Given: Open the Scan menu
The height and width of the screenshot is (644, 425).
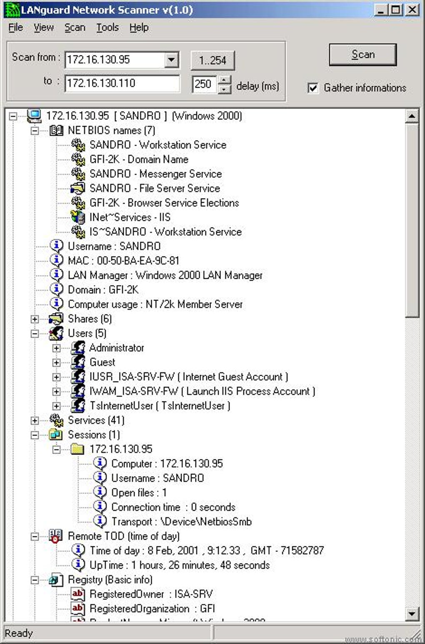Looking at the screenshot, I should pyautogui.click(x=75, y=28).
